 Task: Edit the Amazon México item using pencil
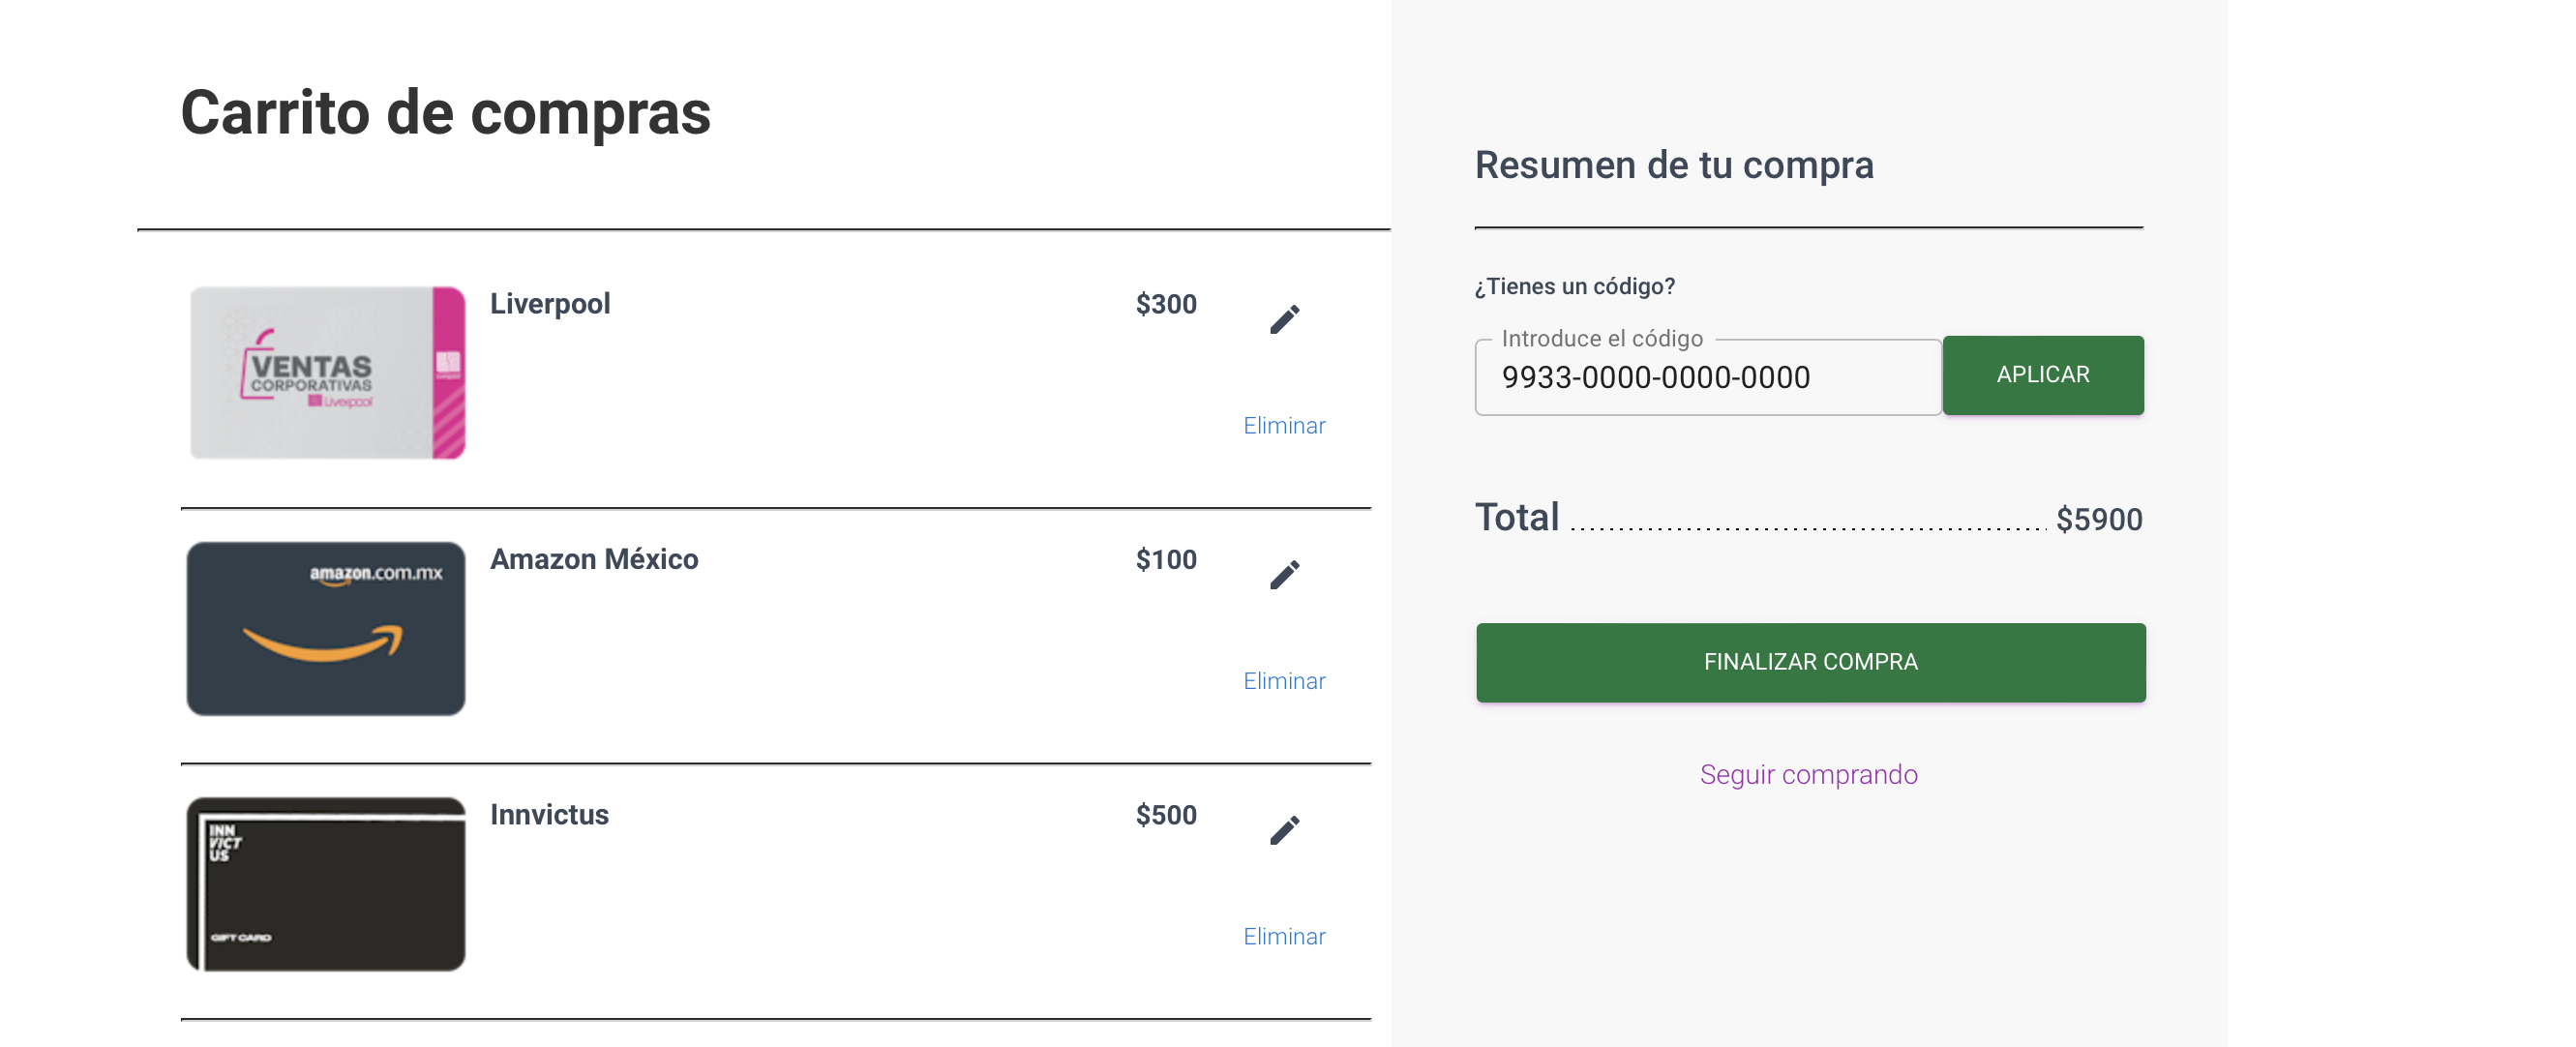1284,575
